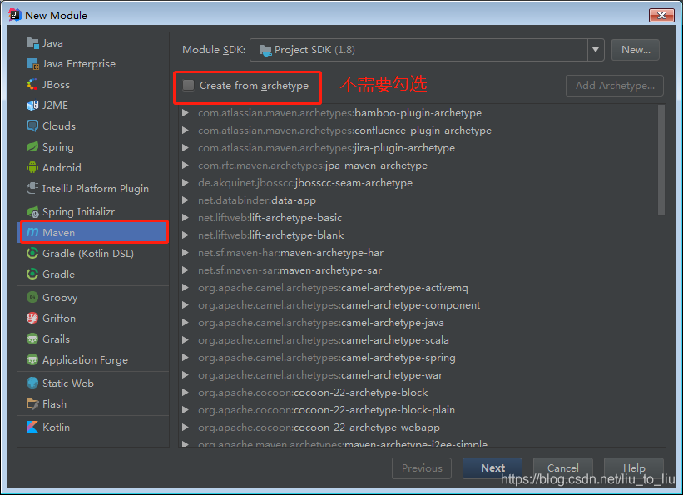Click the Java Enterprise icon
Viewport: 683px width, 495px height.
pyautogui.click(x=32, y=63)
